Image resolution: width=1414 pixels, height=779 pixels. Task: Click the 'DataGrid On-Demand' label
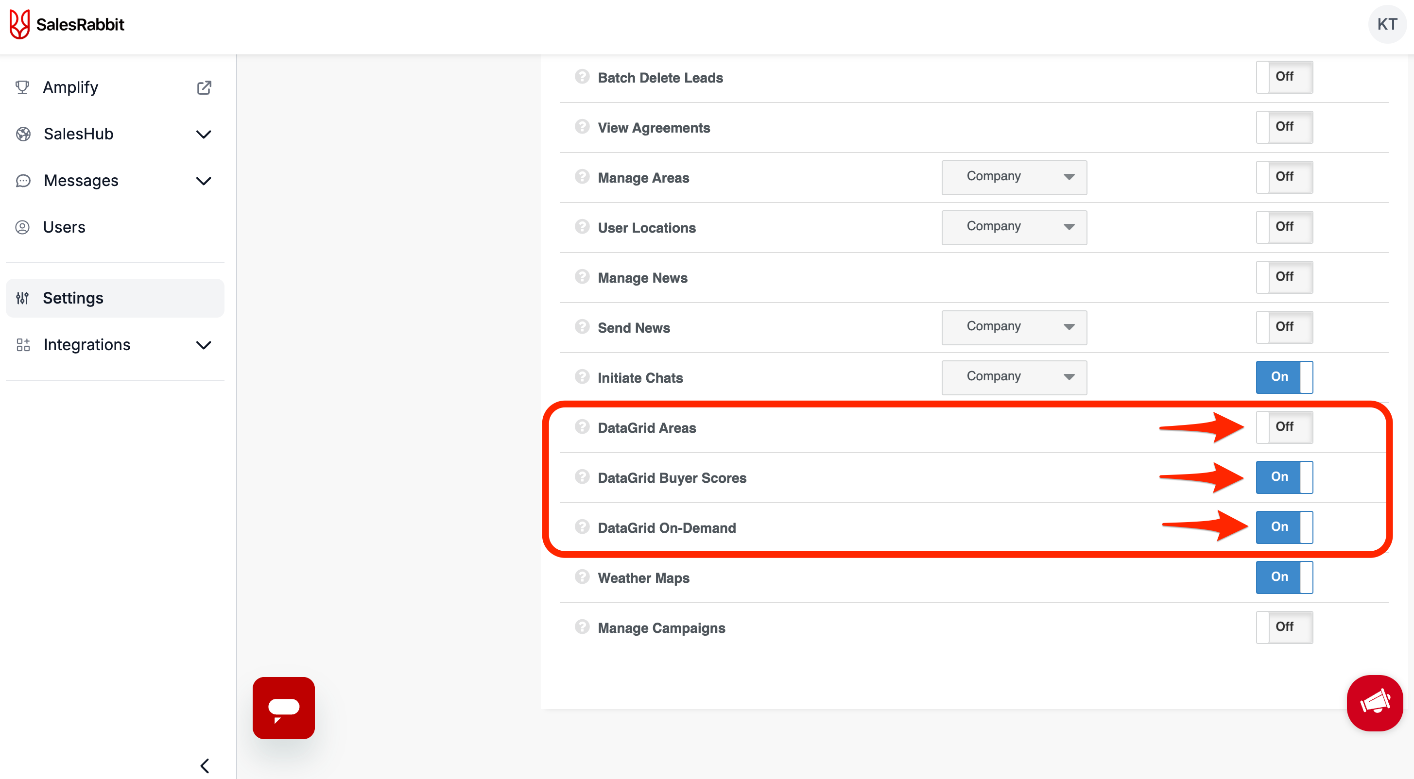click(667, 528)
